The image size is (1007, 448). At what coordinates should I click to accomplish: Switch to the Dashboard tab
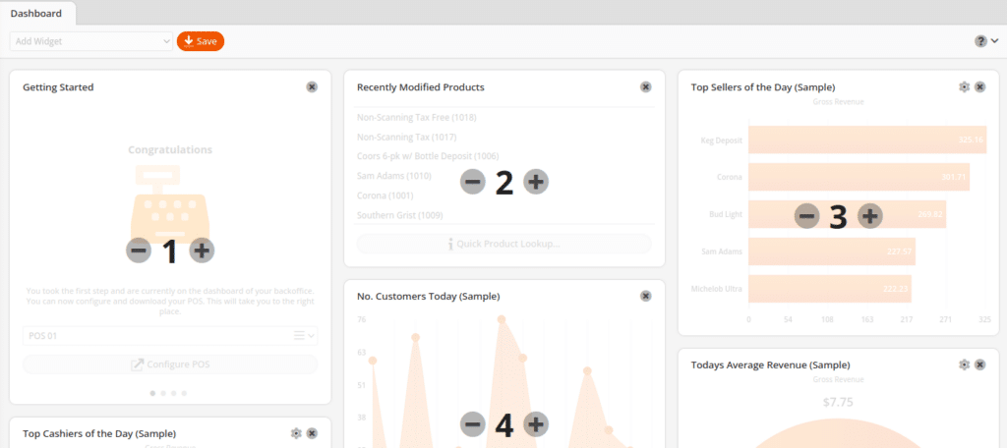(x=36, y=13)
